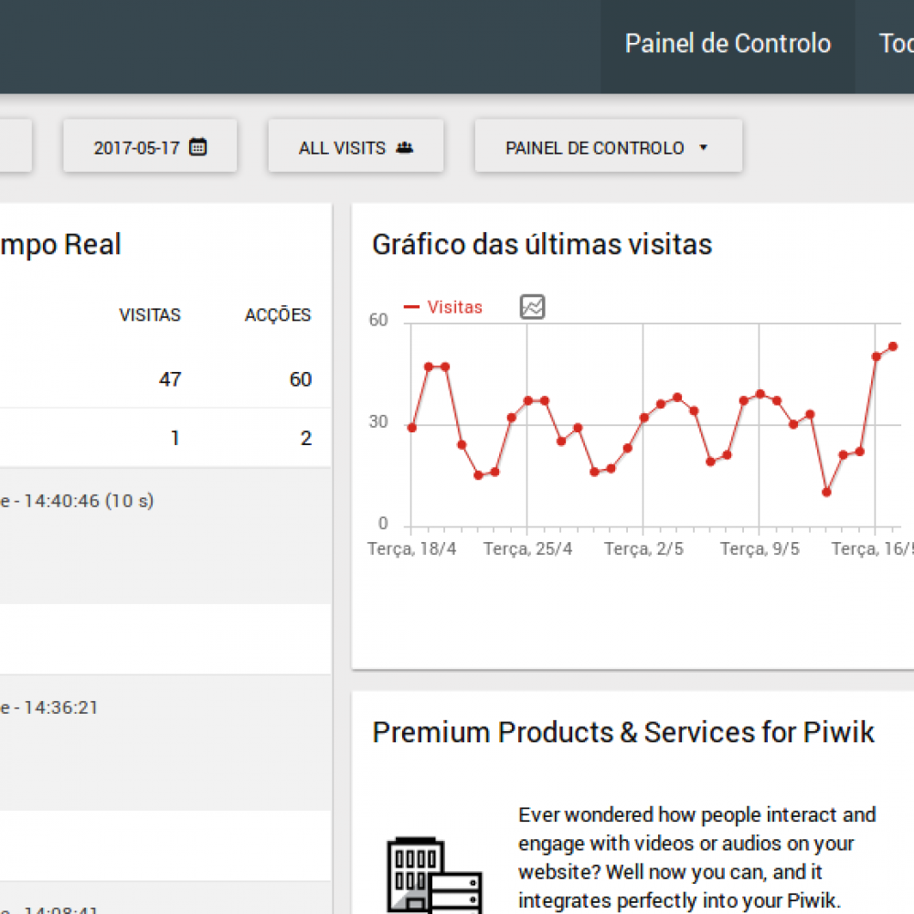914x914 pixels.
Task: Open the PAINEL DE CONTROLO dashboard selector
Action: click(x=607, y=146)
